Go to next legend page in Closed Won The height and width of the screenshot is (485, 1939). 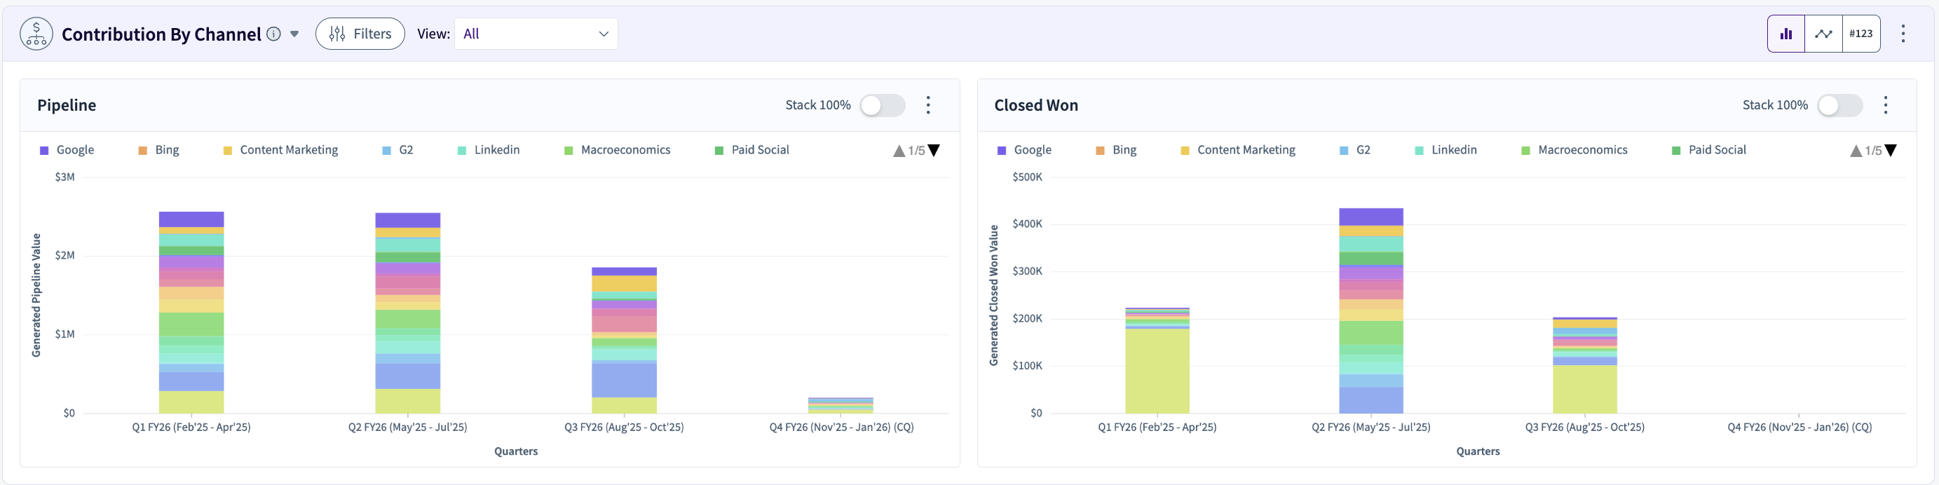[x=1891, y=151]
